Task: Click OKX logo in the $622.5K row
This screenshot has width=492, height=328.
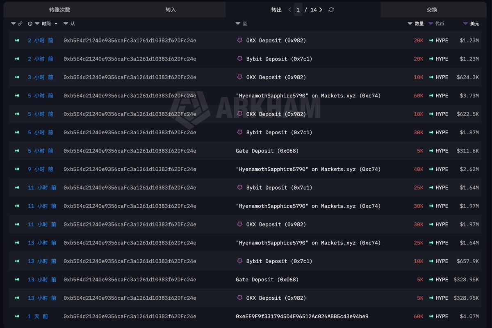Action: [240, 114]
